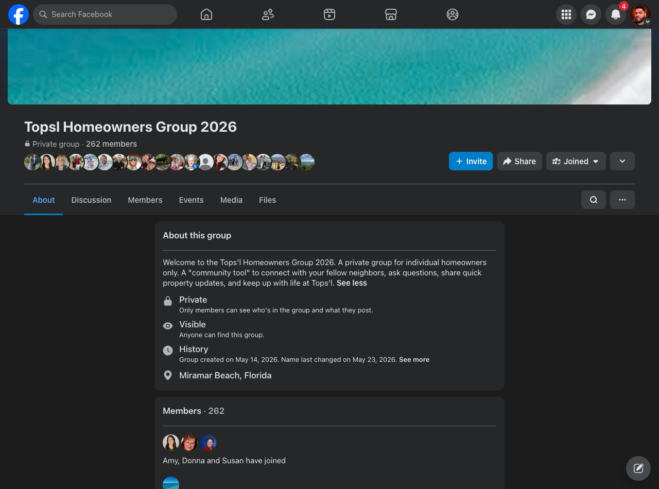This screenshot has width=659, height=489.
Task: Search within the group using magnifier icon
Action: (594, 200)
